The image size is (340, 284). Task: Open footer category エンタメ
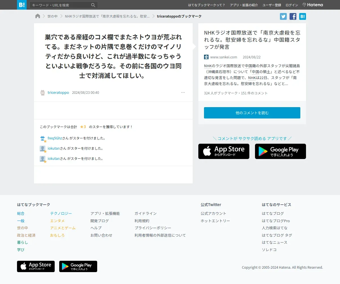click(x=58, y=221)
